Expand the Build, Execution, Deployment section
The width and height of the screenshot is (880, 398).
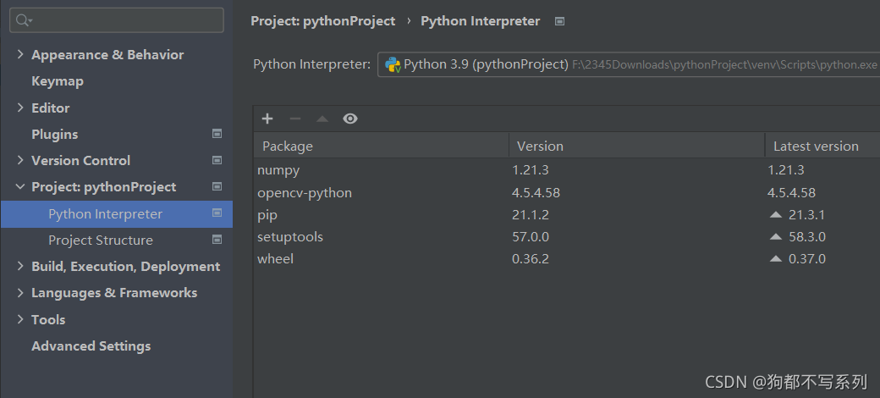tap(20, 267)
